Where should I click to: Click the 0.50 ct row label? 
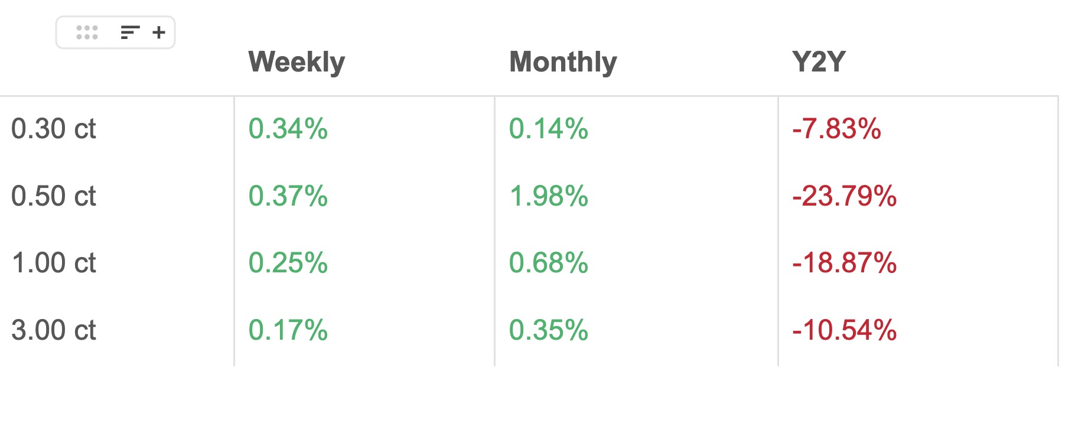[x=54, y=196]
